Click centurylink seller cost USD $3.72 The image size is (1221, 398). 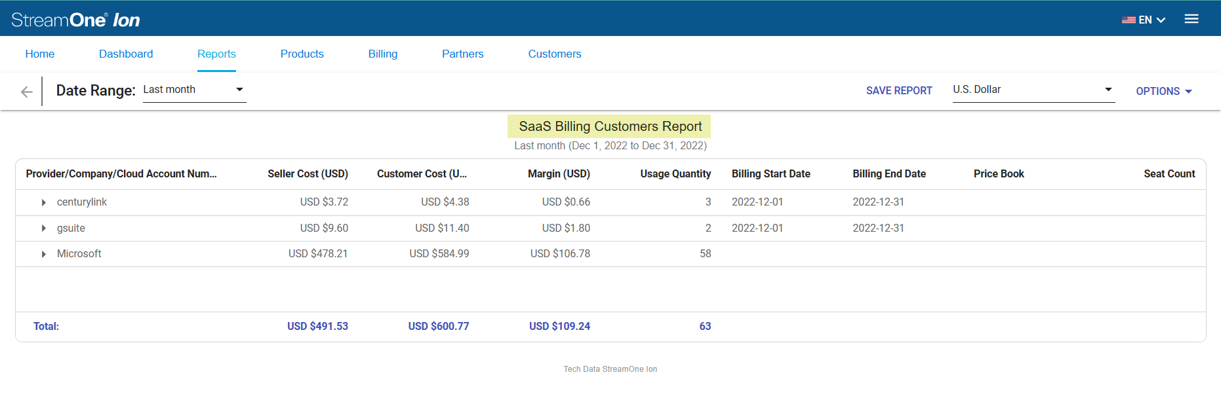[324, 202]
